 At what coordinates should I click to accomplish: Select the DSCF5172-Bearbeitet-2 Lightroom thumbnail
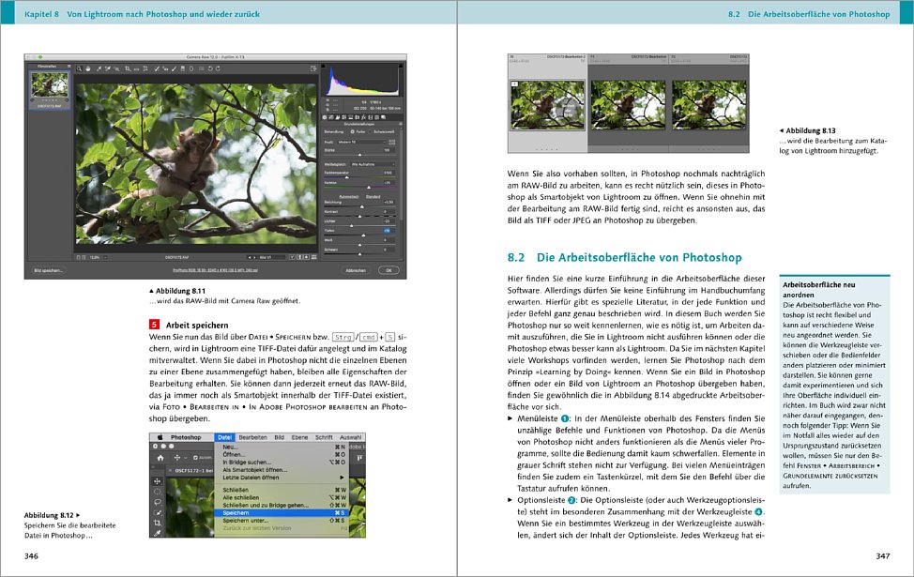(547, 104)
